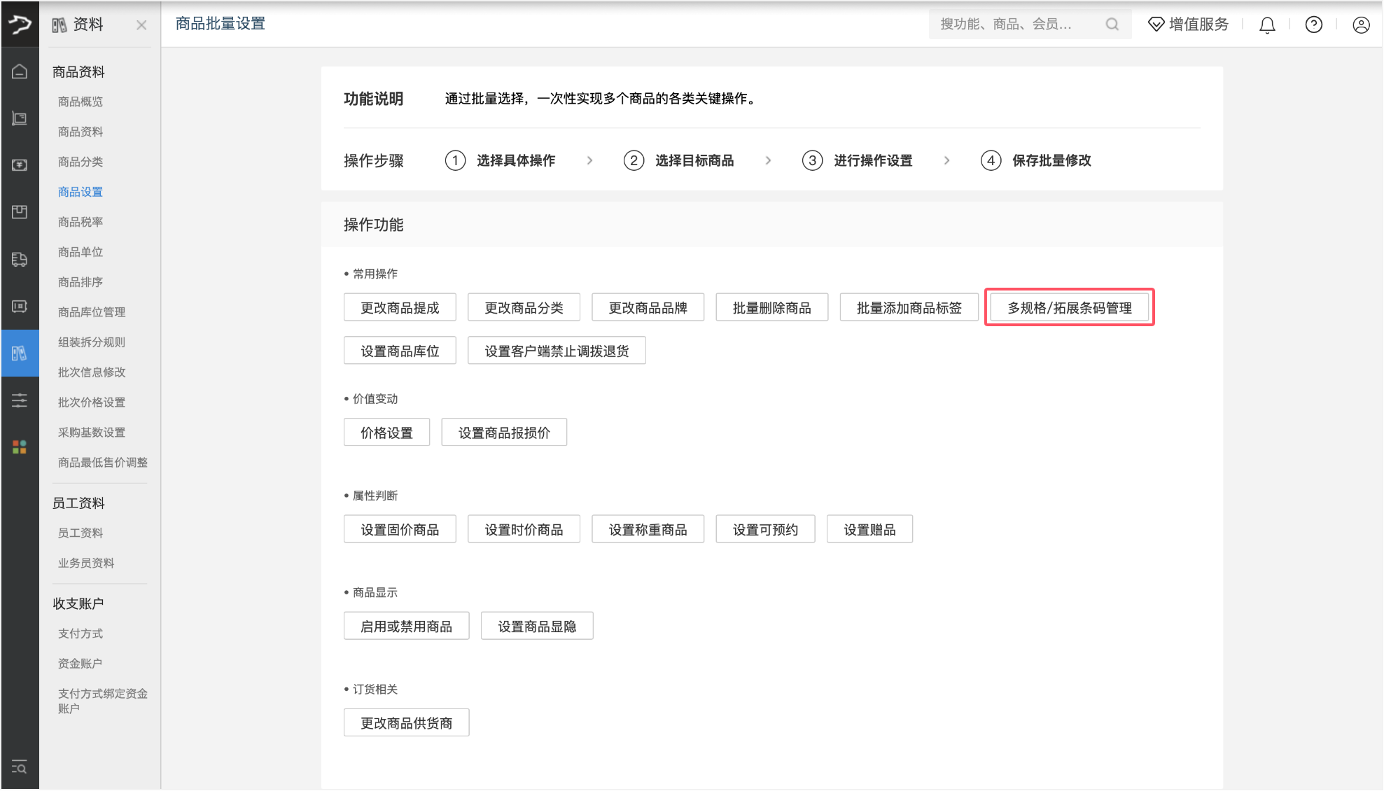
Task: Click the user account avatar icon
Action: click(x=1360, y=25)
